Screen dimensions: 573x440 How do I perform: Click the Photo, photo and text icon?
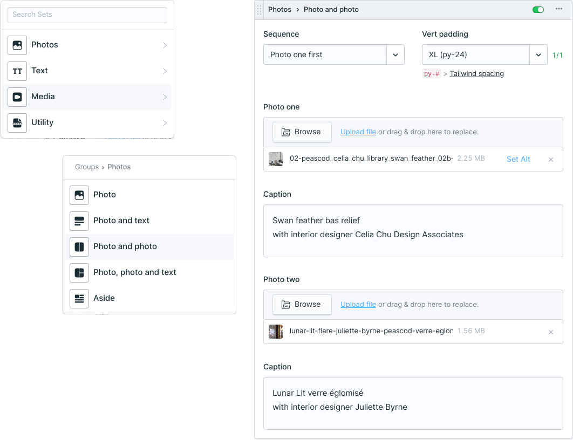tap(79, 273)
